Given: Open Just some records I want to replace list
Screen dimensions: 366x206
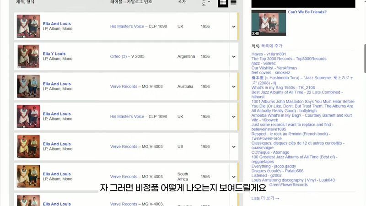Looking at the screenshot, I should 292,127.
